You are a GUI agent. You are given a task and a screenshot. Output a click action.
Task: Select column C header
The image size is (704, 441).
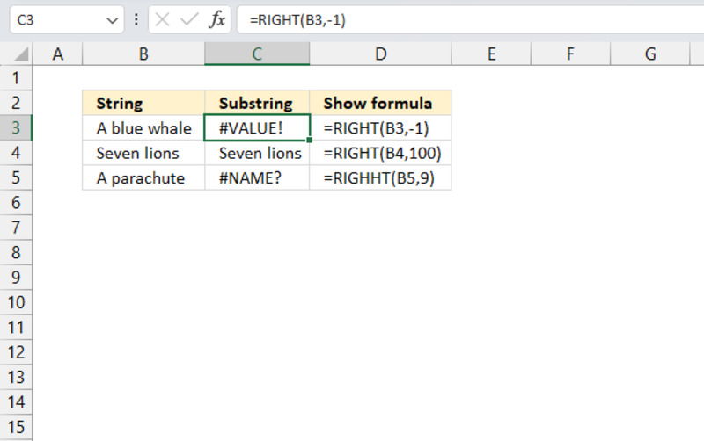coord(257,54)
